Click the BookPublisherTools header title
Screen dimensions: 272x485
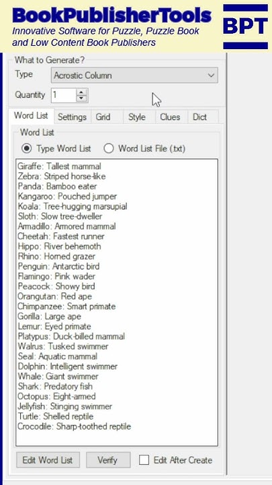(112, 15)
